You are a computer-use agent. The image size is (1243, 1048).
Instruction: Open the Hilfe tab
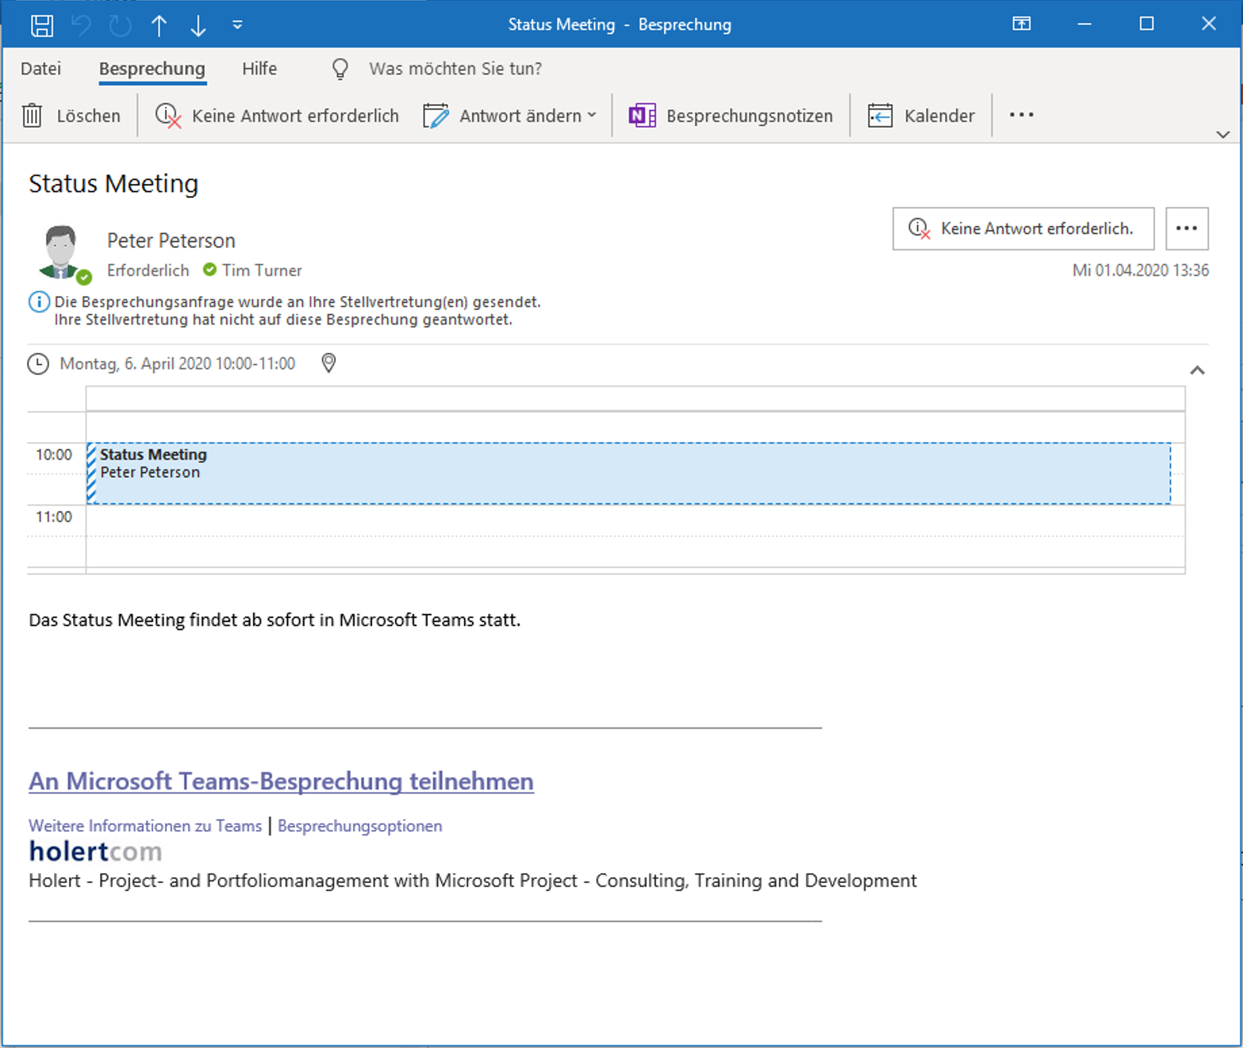point(260,69)
